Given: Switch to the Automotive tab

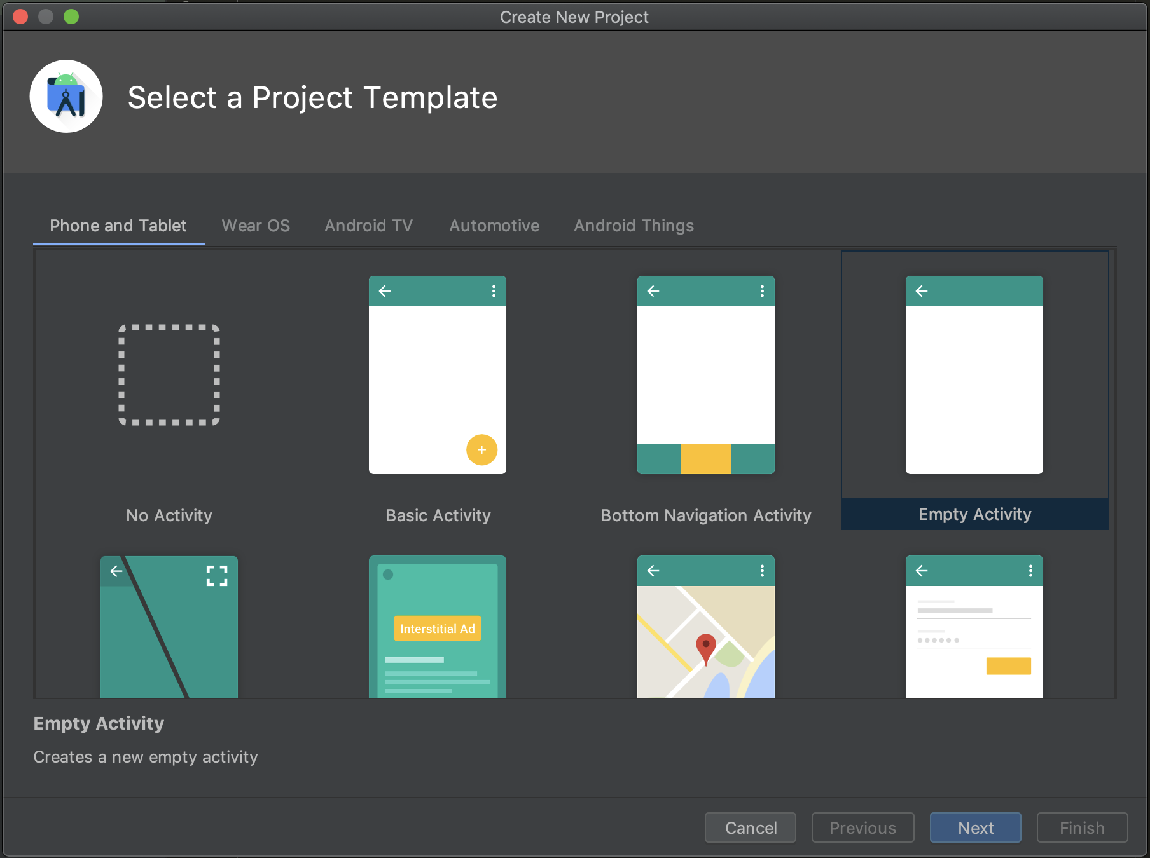Looking at the screenshot, I should 494,226.
